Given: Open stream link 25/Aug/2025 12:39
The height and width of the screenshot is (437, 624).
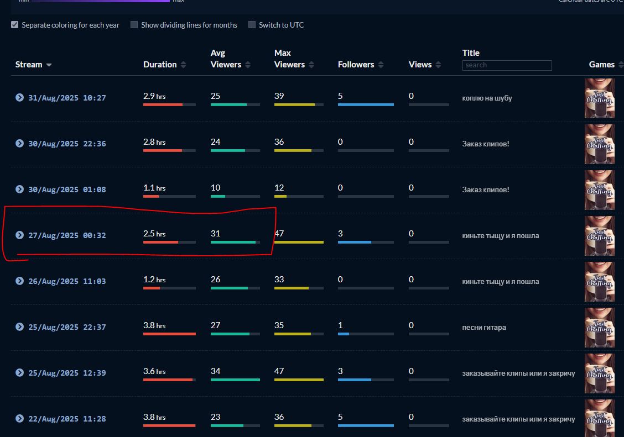Looking at the screenshot, I should 67,373.
